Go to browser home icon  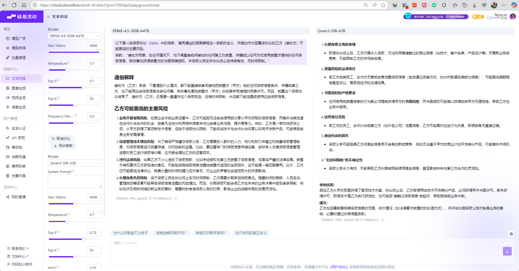[x=24, y=5]
